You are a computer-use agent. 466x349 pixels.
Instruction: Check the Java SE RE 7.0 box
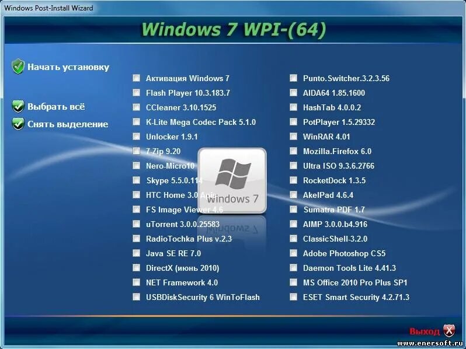[x=137, y=253]
